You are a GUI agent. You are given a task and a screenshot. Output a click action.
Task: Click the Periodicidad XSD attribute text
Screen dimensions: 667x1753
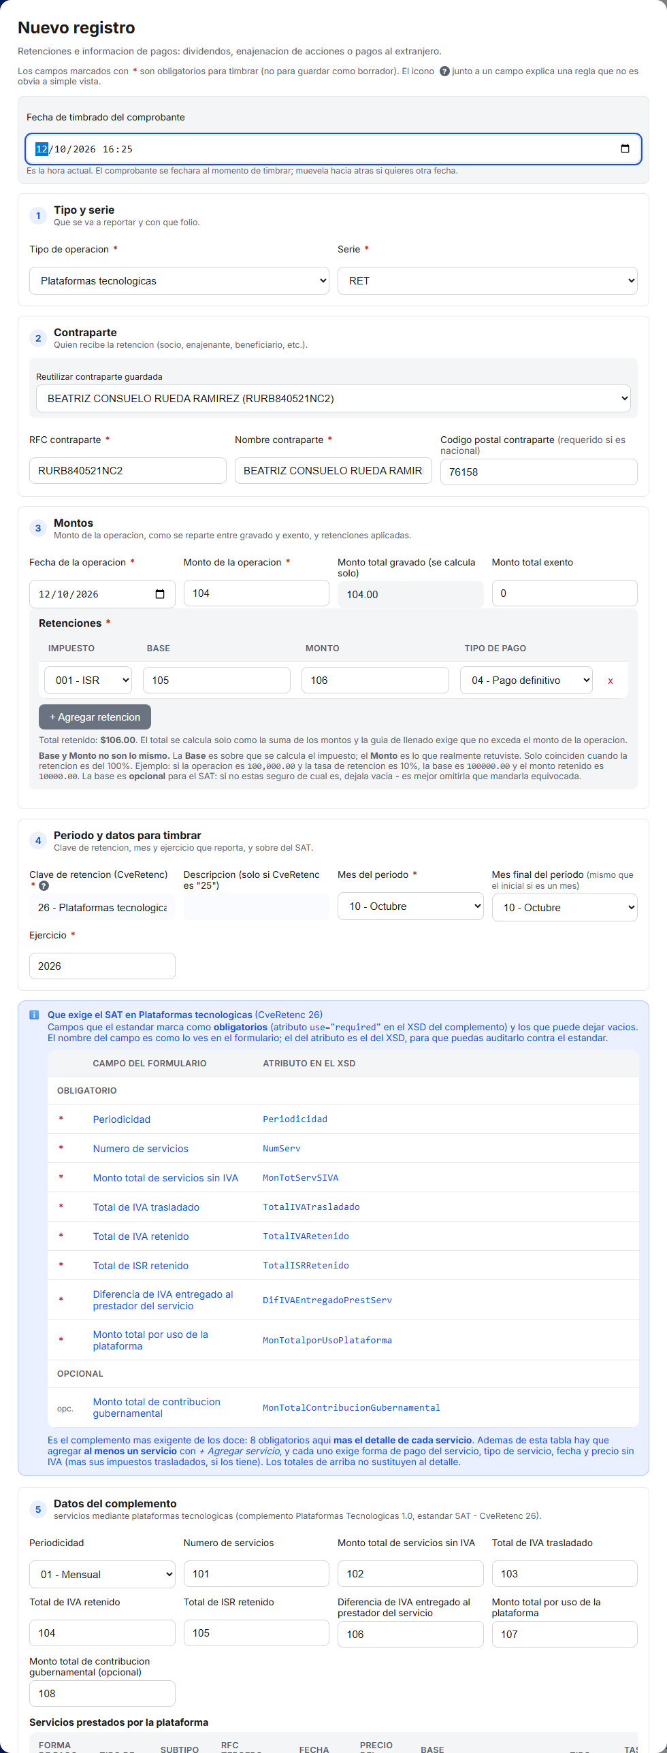pyautogui.click(x=295, y=1119)
